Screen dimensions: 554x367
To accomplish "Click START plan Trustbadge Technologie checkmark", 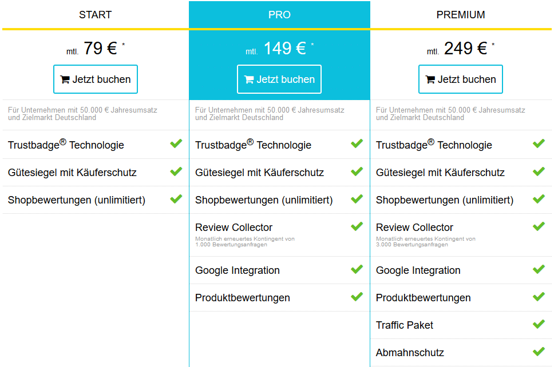I will point(176,143).
